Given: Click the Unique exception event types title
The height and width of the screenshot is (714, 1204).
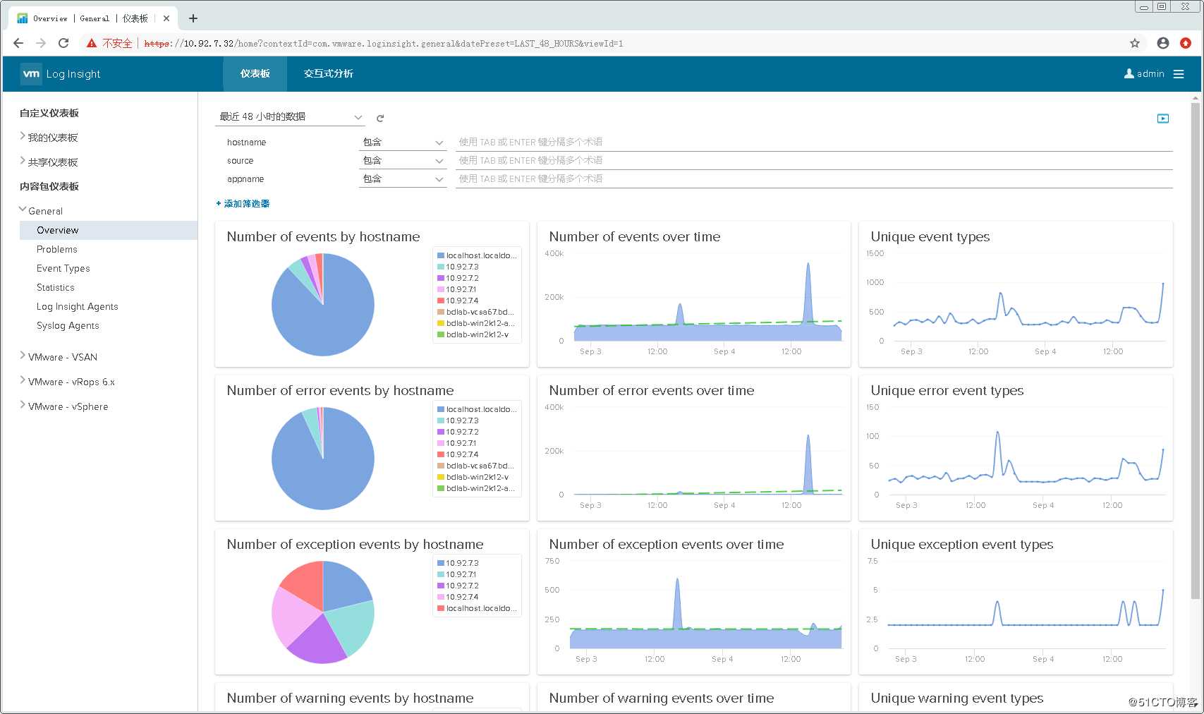Looking at the screenshot, I should pyautogui.click(x=962, y=544).
